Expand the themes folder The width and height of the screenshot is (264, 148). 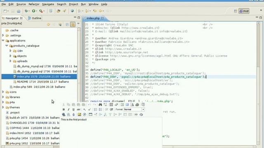tap(3, 107)
